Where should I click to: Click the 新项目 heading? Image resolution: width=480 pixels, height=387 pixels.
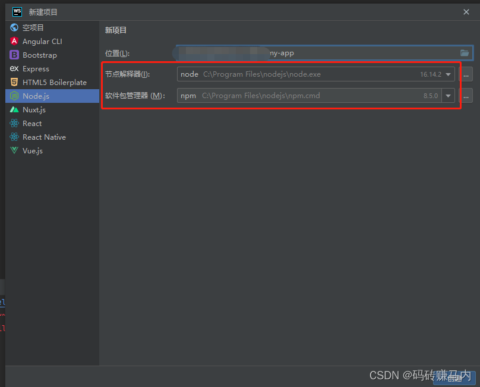tap(116, 30)
